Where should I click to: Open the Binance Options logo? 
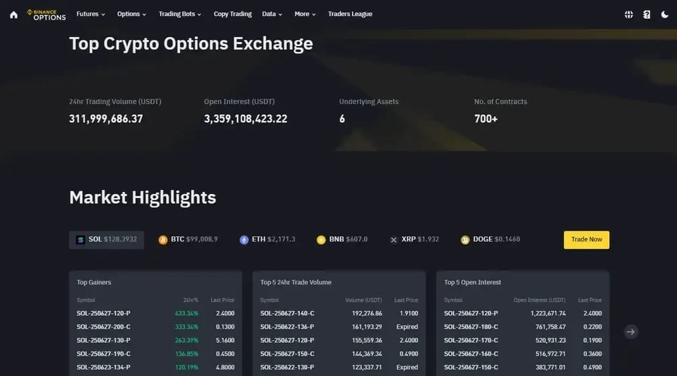click(46, 15)
